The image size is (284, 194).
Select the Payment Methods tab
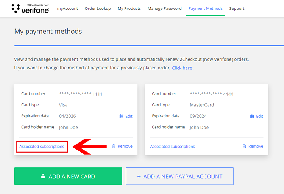coord(205,8)
